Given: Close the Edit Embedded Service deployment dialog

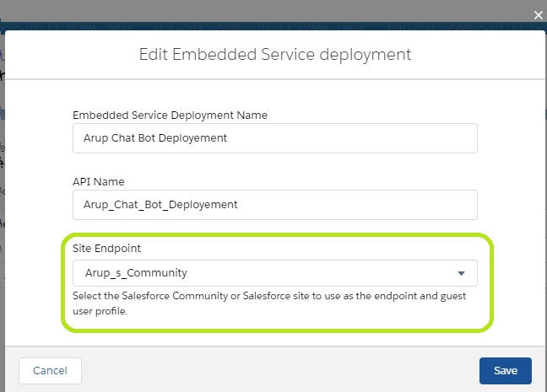Looking at the screenshot, I should point(539,15).
